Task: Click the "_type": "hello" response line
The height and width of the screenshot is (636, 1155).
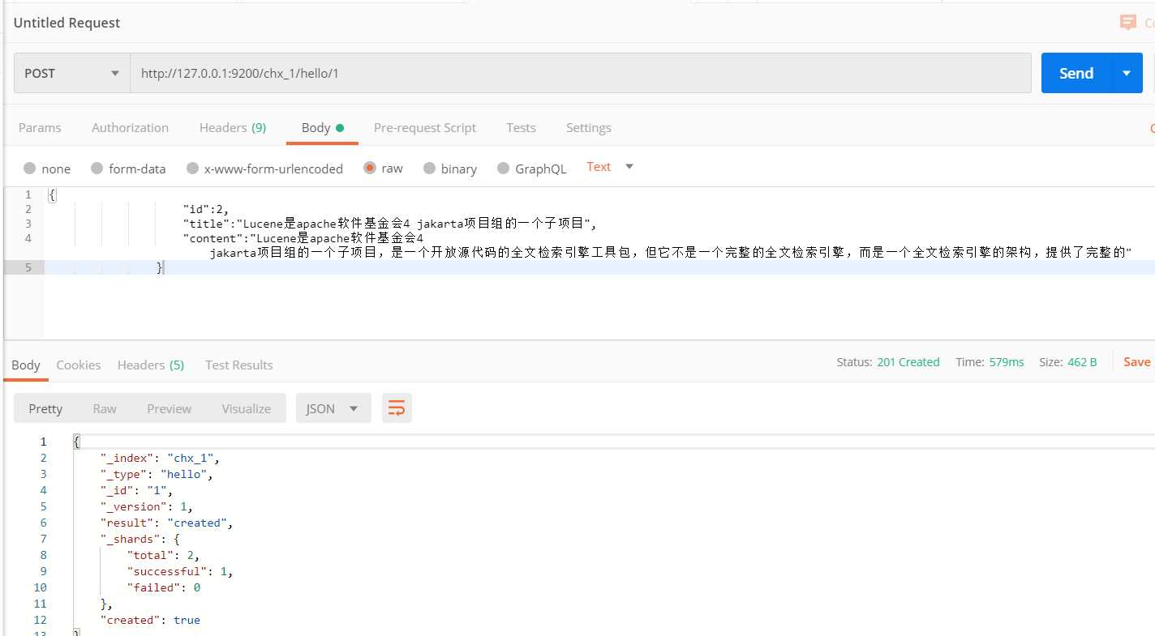Action: pos(157,474)
